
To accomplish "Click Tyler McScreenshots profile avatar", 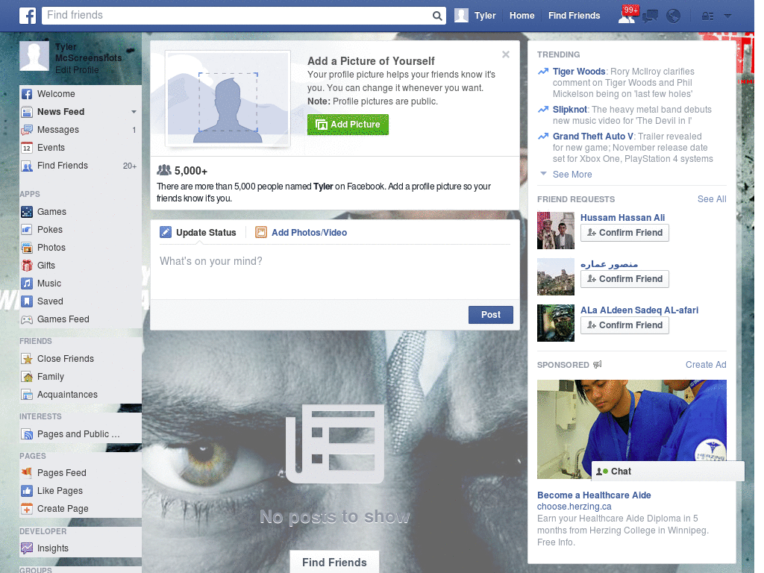I will [x=34, y=56].
